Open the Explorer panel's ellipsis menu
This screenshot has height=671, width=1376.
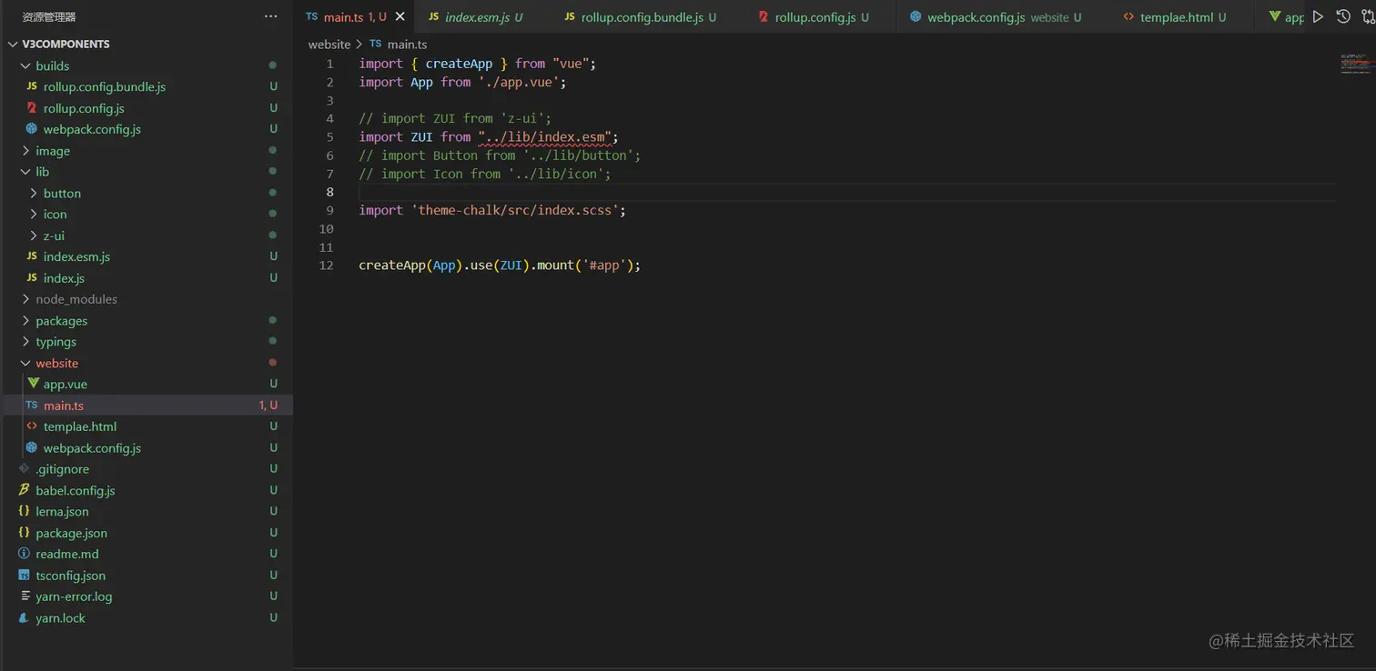(271, 16)
